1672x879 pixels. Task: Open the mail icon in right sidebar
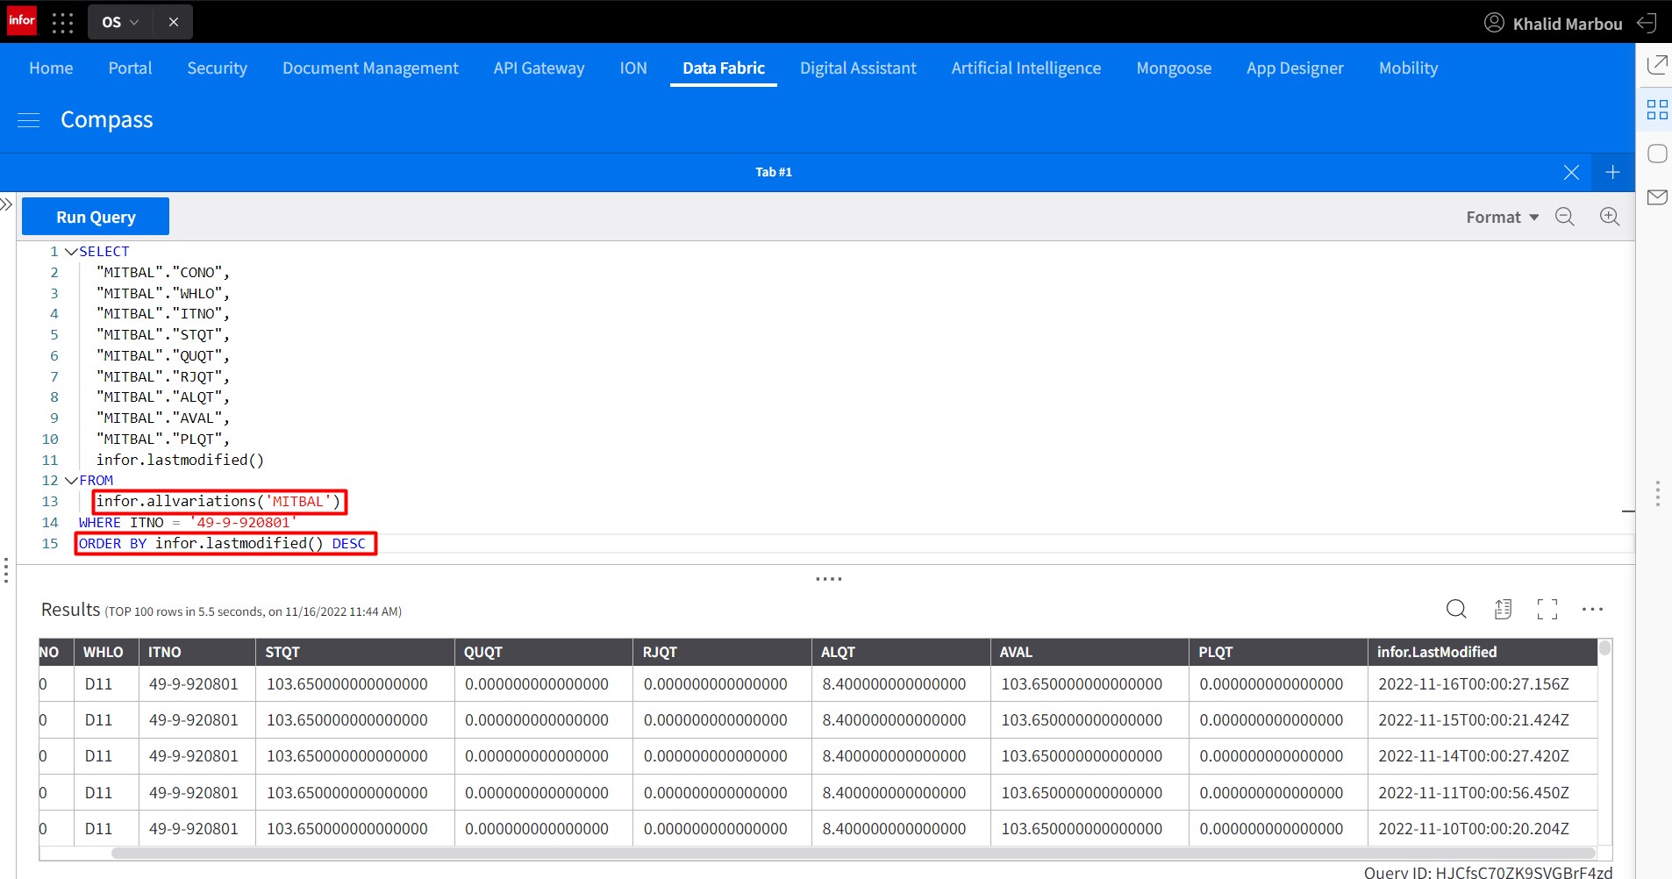[1657, 197]
